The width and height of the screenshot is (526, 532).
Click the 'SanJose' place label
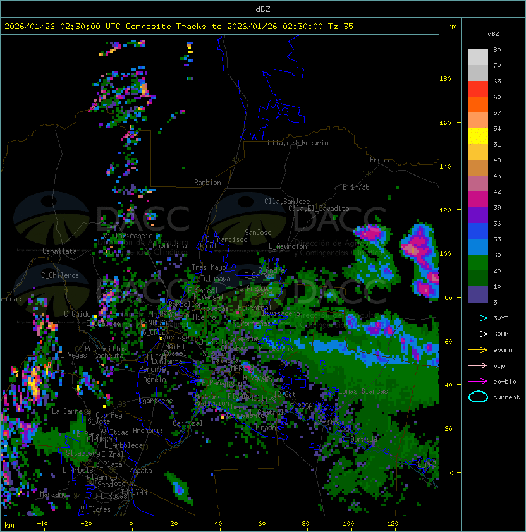258,233
